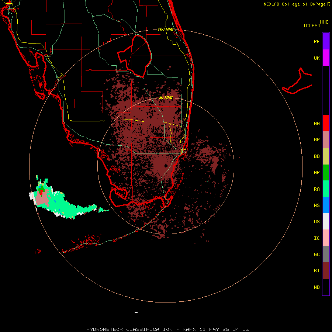
Task: Click the '[CLAS]' units label
Action: [312, 26]
